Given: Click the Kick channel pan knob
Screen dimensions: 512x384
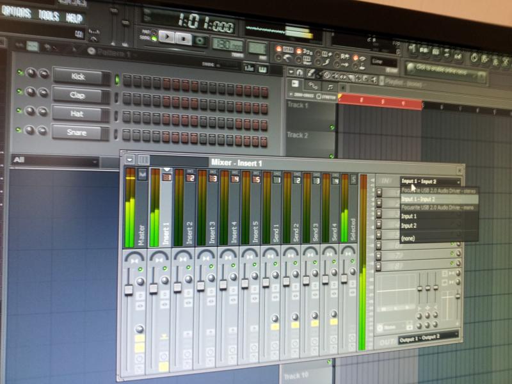Looking at the screenshot, I should pyautogui.click(x=31, y=73).
